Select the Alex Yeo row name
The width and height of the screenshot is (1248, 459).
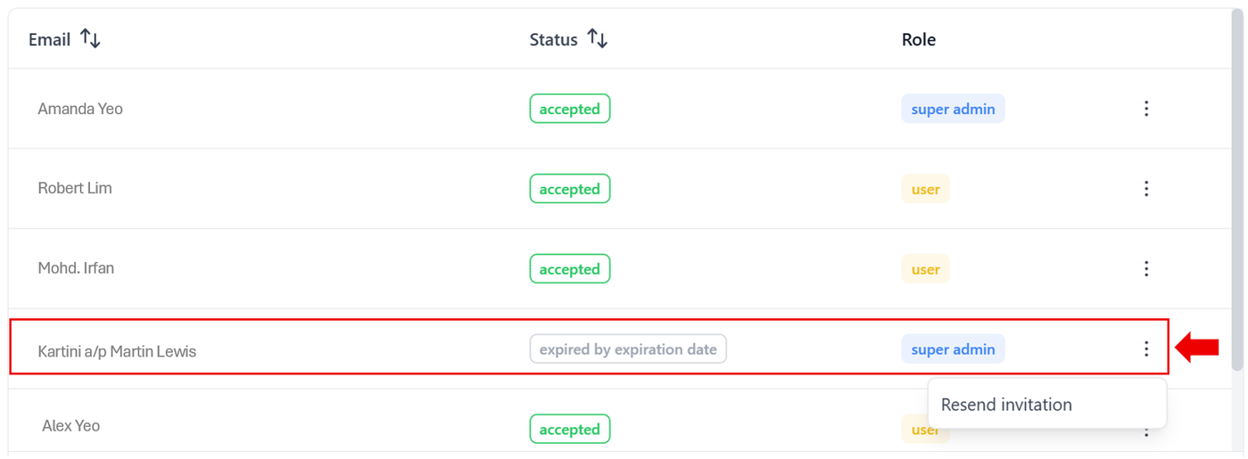pos(70,426)
